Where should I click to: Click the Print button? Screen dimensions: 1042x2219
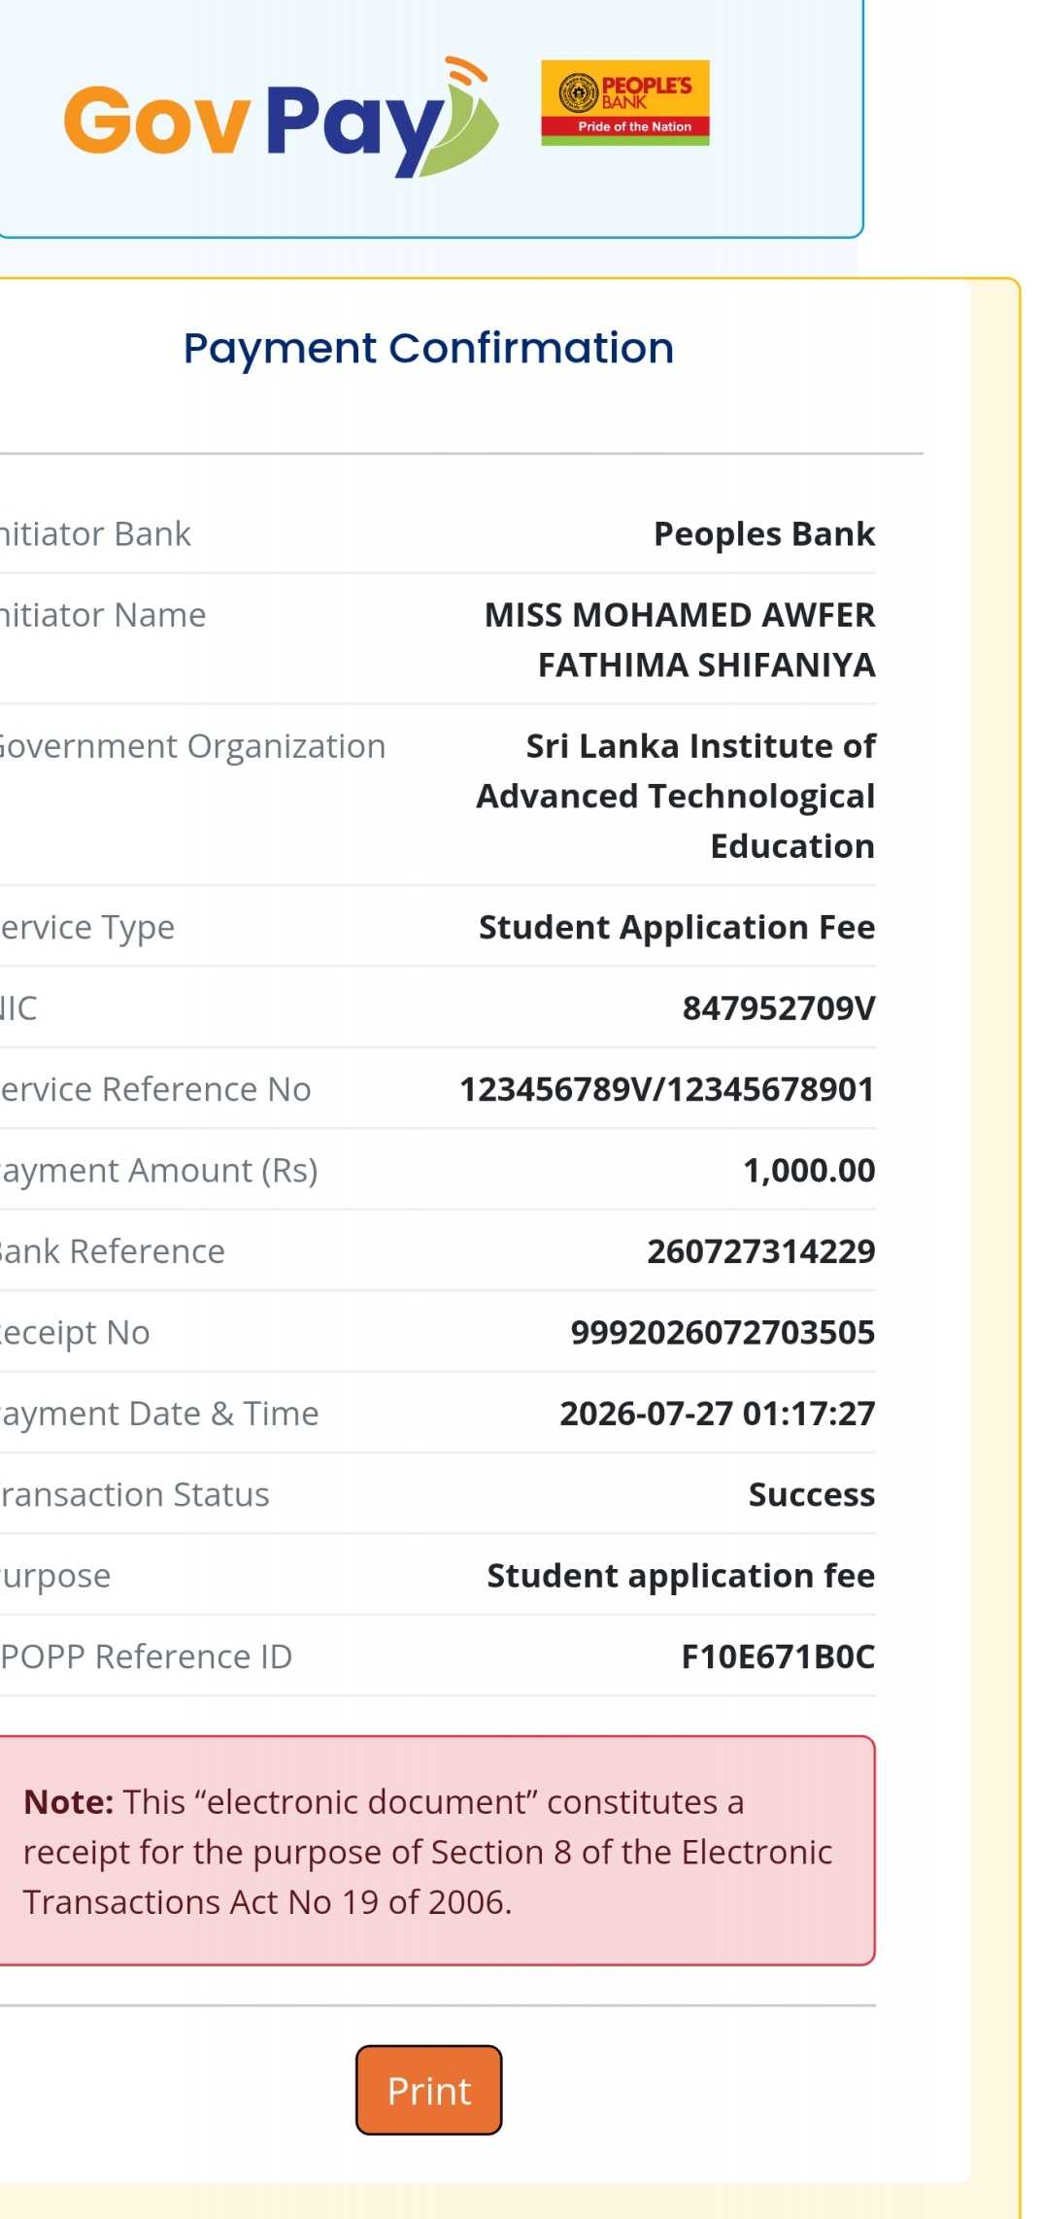(428, 2090)
